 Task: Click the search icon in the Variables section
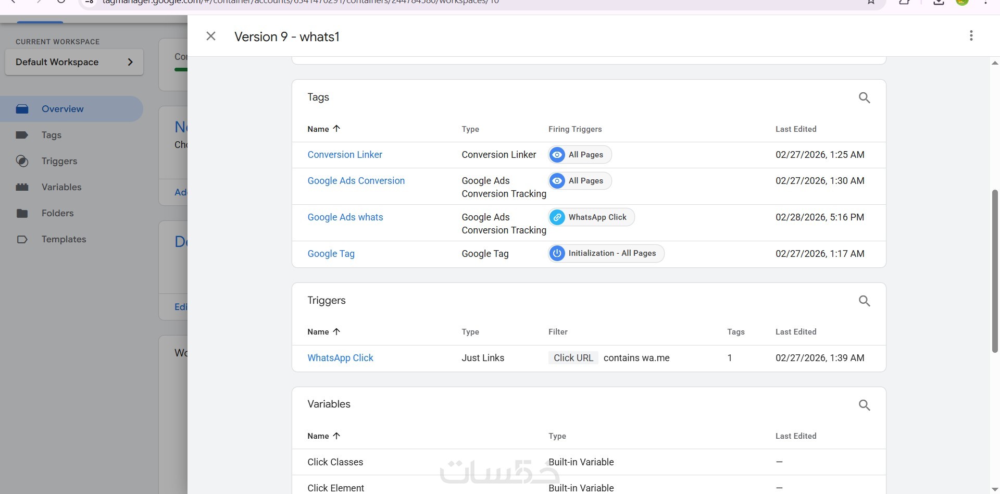point(864,405)
